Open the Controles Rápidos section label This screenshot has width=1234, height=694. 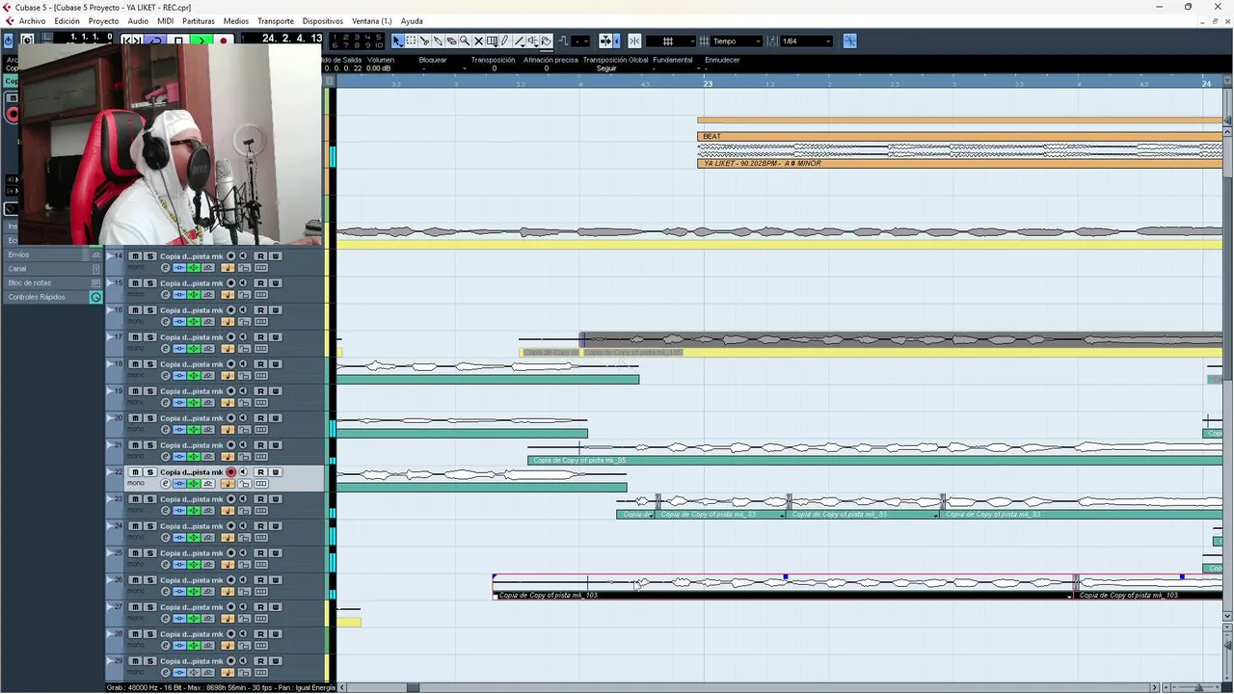37,297
